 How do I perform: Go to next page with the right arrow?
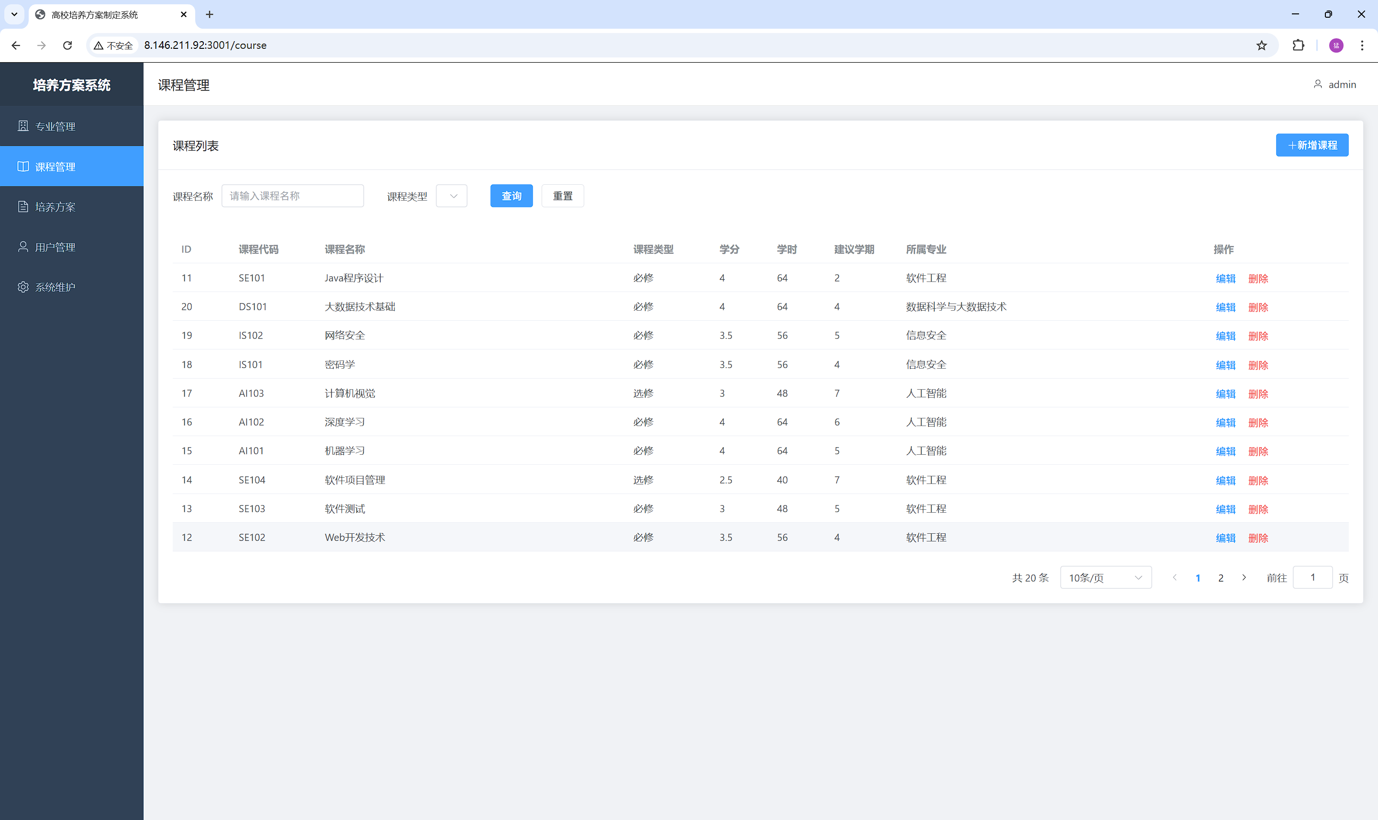[1244, 577]
